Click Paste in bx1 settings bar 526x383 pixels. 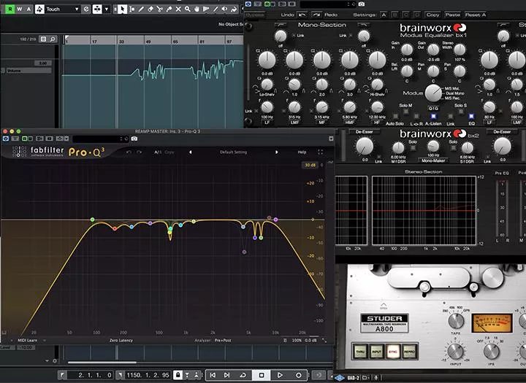tap(452, 15)
